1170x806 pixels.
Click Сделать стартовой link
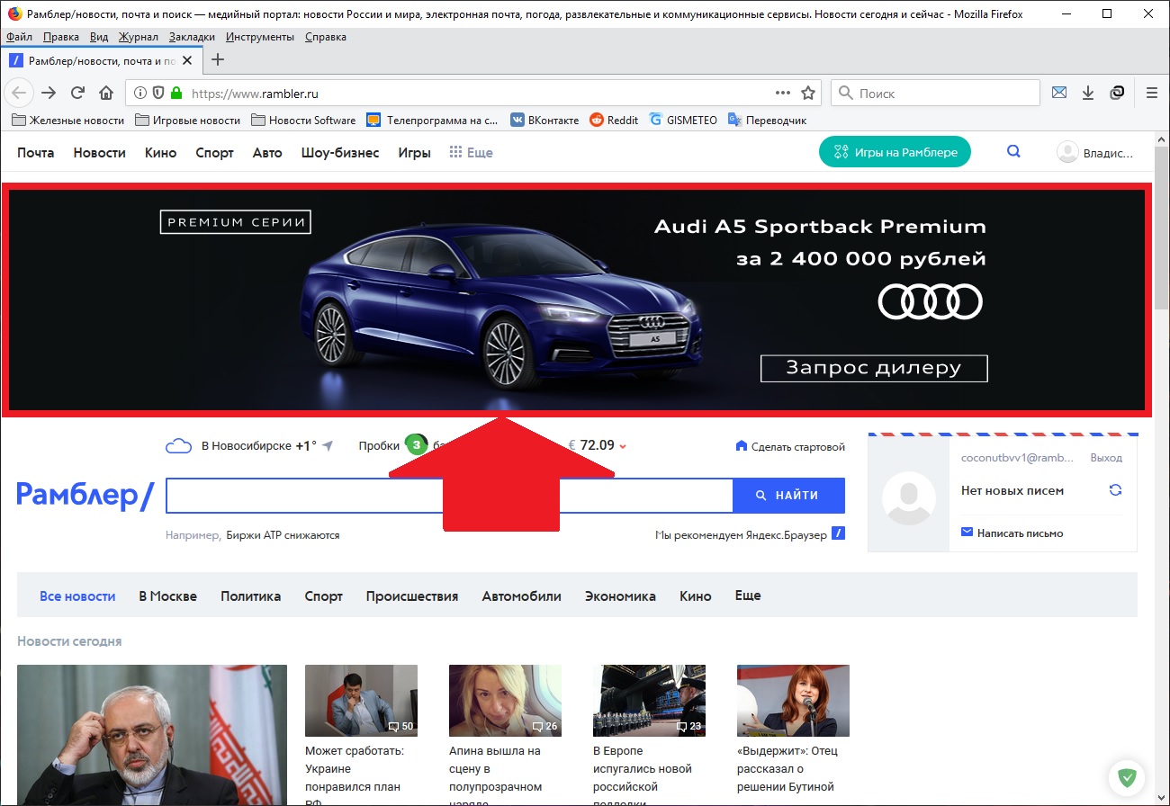tap(790, 446)
